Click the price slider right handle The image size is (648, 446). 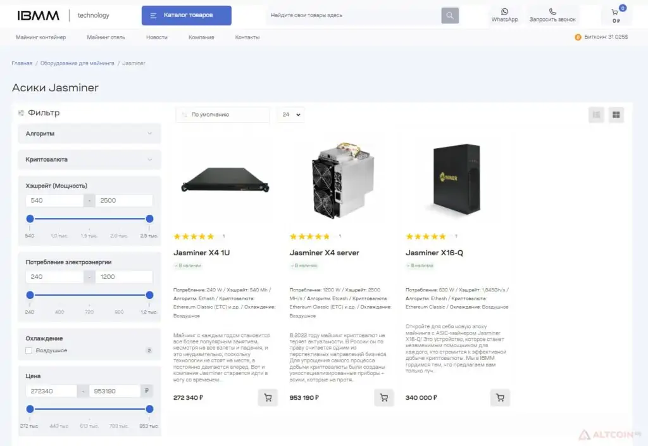pyautogui.click(x=149, y=409)
